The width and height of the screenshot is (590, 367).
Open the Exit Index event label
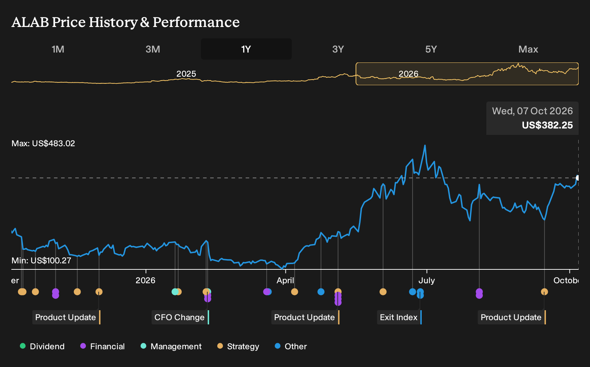[x=399, y=317]
